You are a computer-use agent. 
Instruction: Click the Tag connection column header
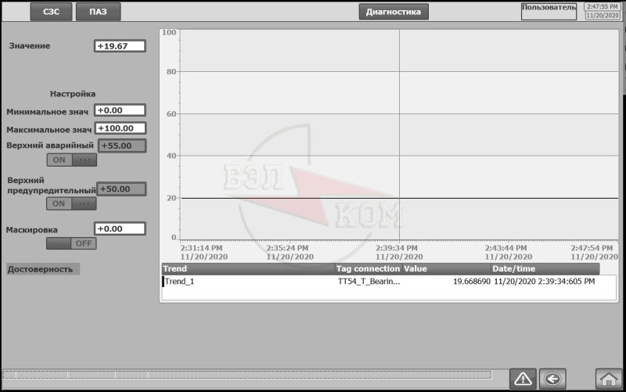(x=368, y=268)
